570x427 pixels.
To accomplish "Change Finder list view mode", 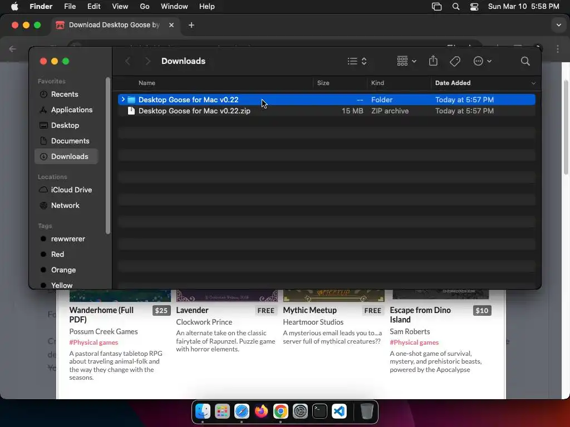I will (357, 61).
